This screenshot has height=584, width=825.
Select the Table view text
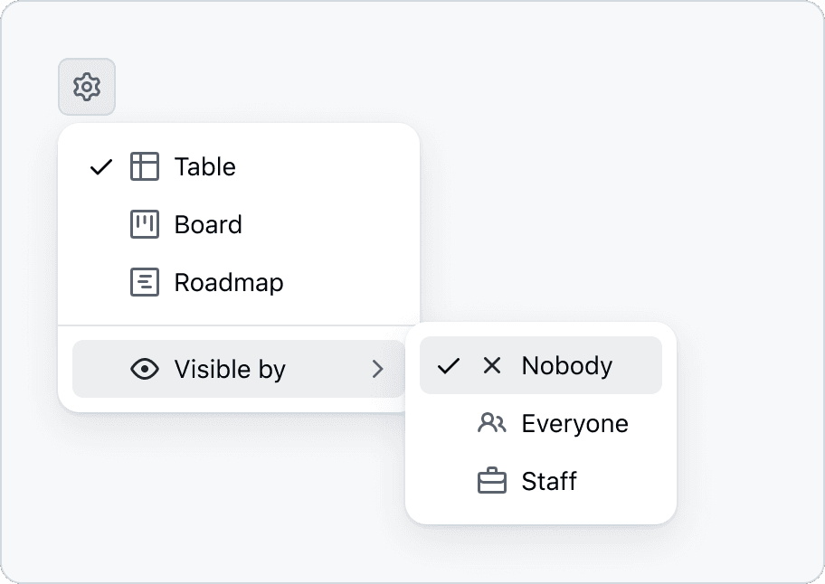205,166
